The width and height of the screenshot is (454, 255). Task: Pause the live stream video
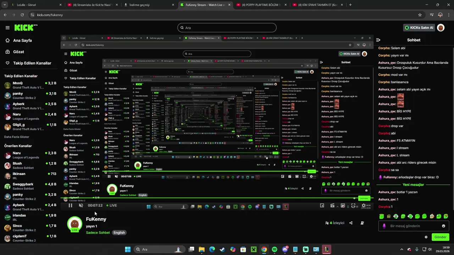click(x=70, y=205)
